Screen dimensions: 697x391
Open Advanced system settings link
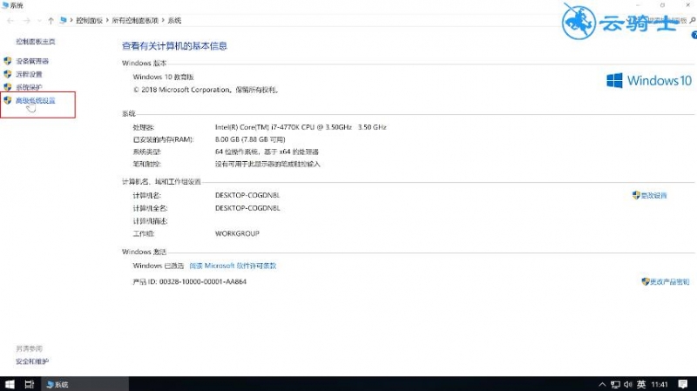[x=36, y=100]
